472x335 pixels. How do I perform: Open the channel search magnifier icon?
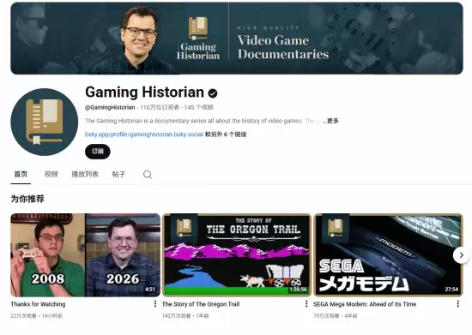(148, 174)
